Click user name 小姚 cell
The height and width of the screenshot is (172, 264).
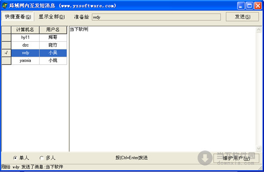click(x=53, y=61)
